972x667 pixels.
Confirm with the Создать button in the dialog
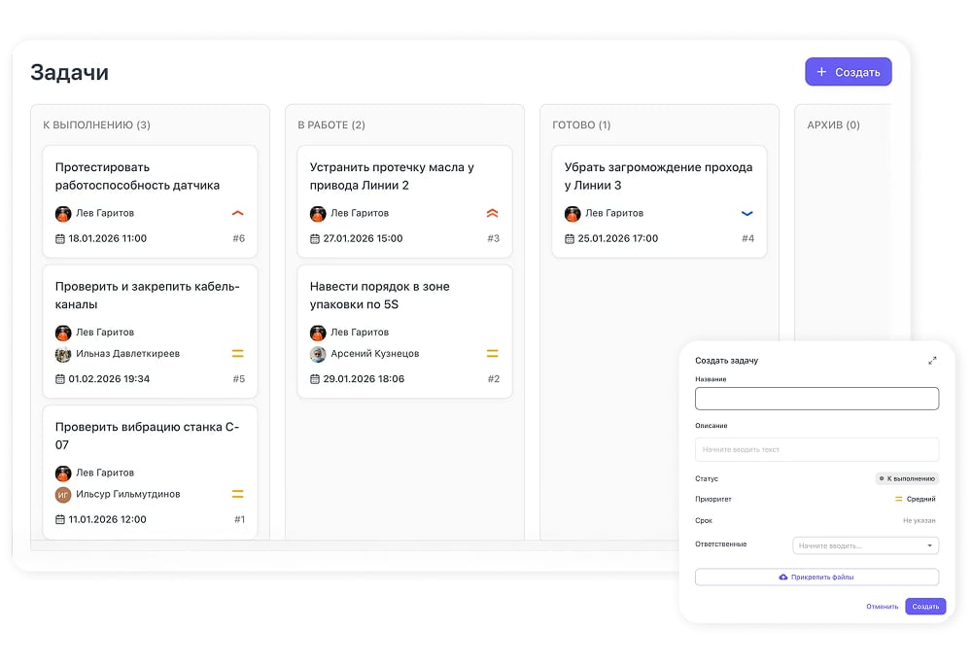pos(925,607)
